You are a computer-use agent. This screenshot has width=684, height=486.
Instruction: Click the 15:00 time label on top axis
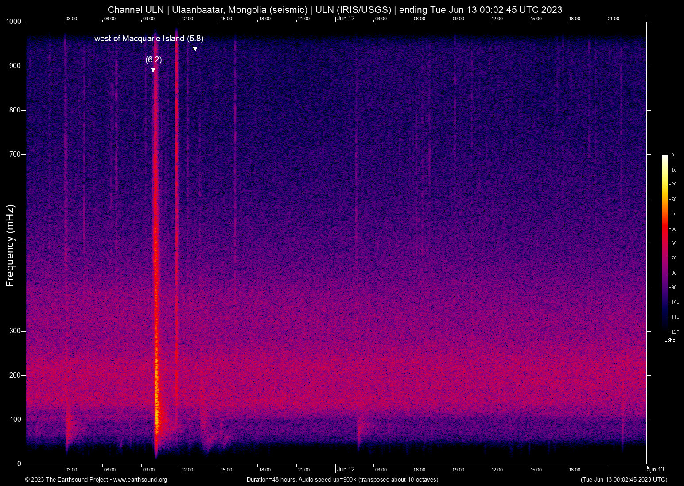[226, 19]
